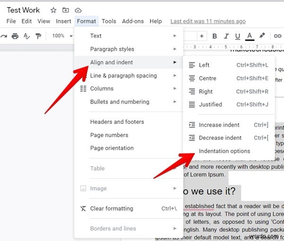Click the redo arrow icon
The image size is (284, 241).
click(x=4, y=36)
